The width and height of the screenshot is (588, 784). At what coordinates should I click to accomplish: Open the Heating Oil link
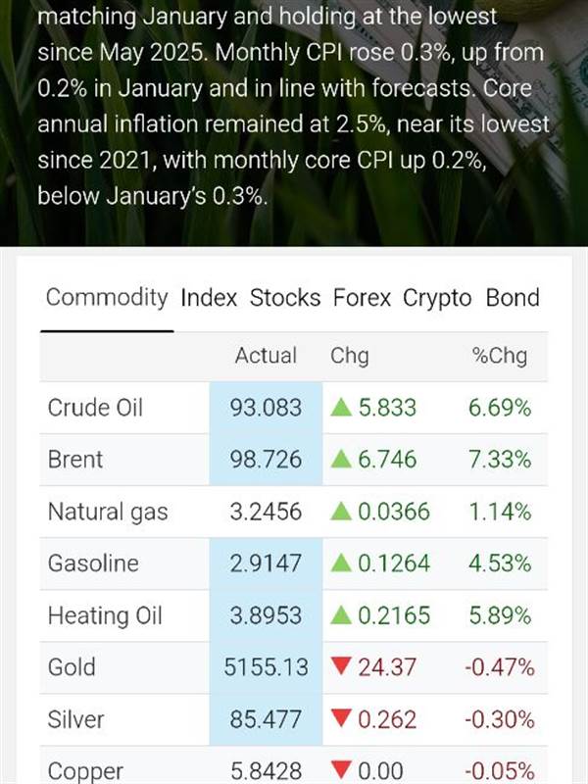tap(105, 615)
